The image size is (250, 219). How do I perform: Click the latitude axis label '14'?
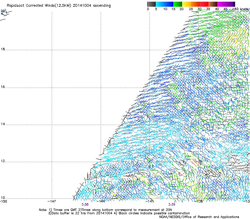3,124
